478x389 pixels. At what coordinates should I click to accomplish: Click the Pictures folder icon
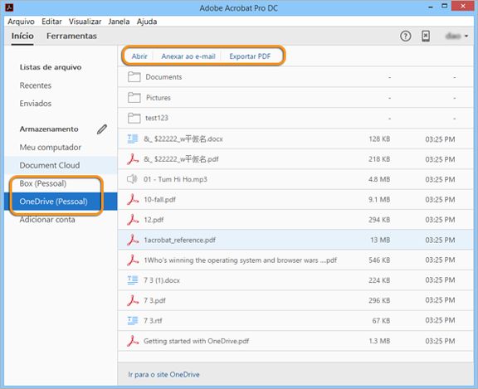tap(134, 98)
